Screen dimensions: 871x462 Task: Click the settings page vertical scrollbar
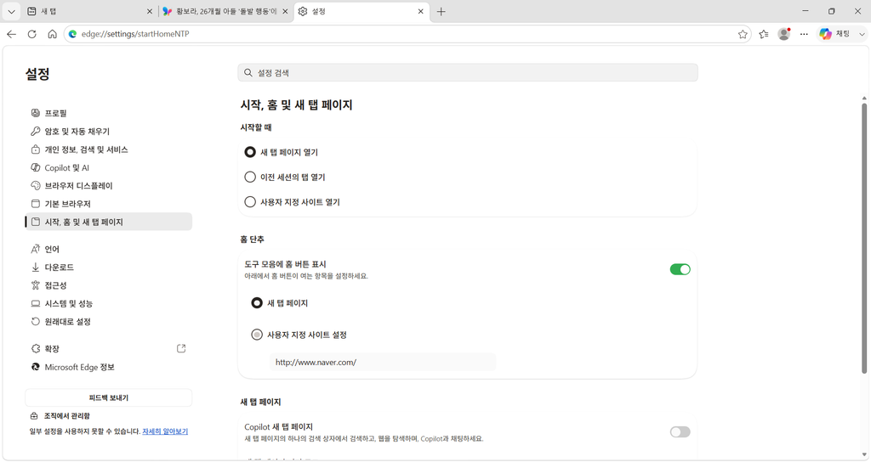coord(864,239)
